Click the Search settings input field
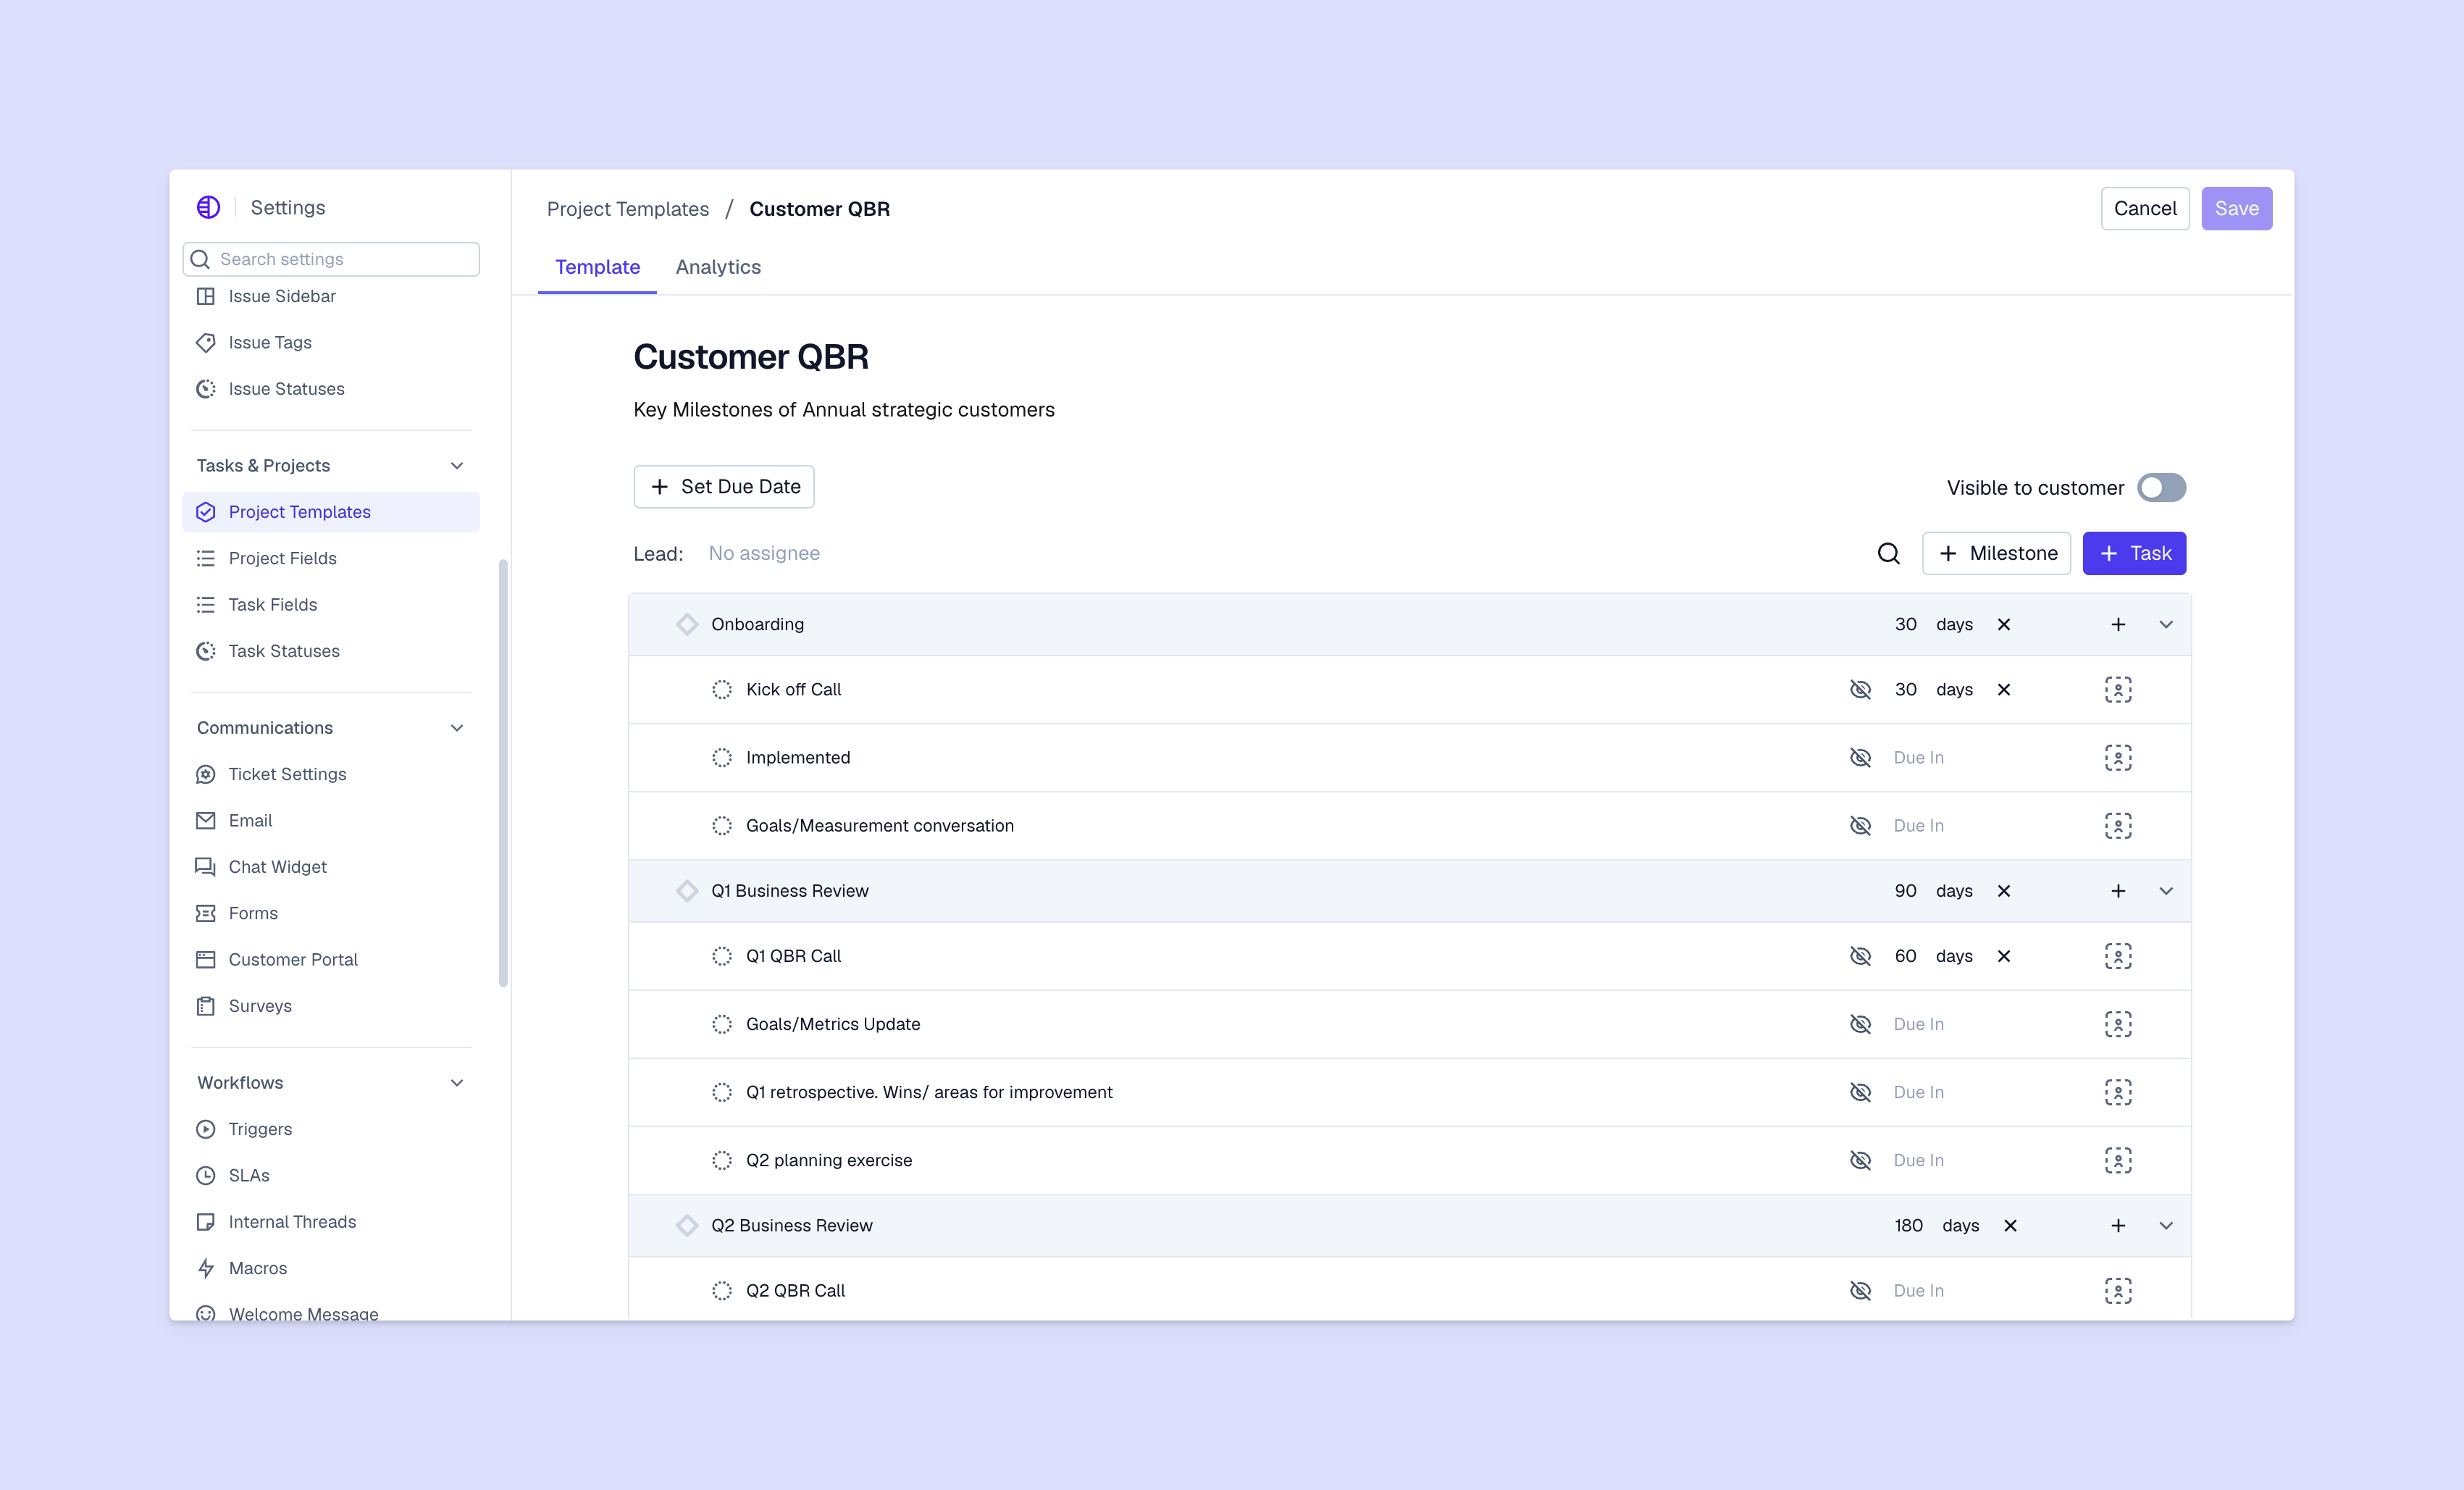This screenshot has height=1490, width=2464. click(340, 259)
